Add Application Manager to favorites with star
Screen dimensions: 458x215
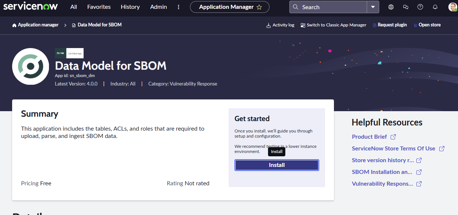pyautogui.click(x=259, y=7)
